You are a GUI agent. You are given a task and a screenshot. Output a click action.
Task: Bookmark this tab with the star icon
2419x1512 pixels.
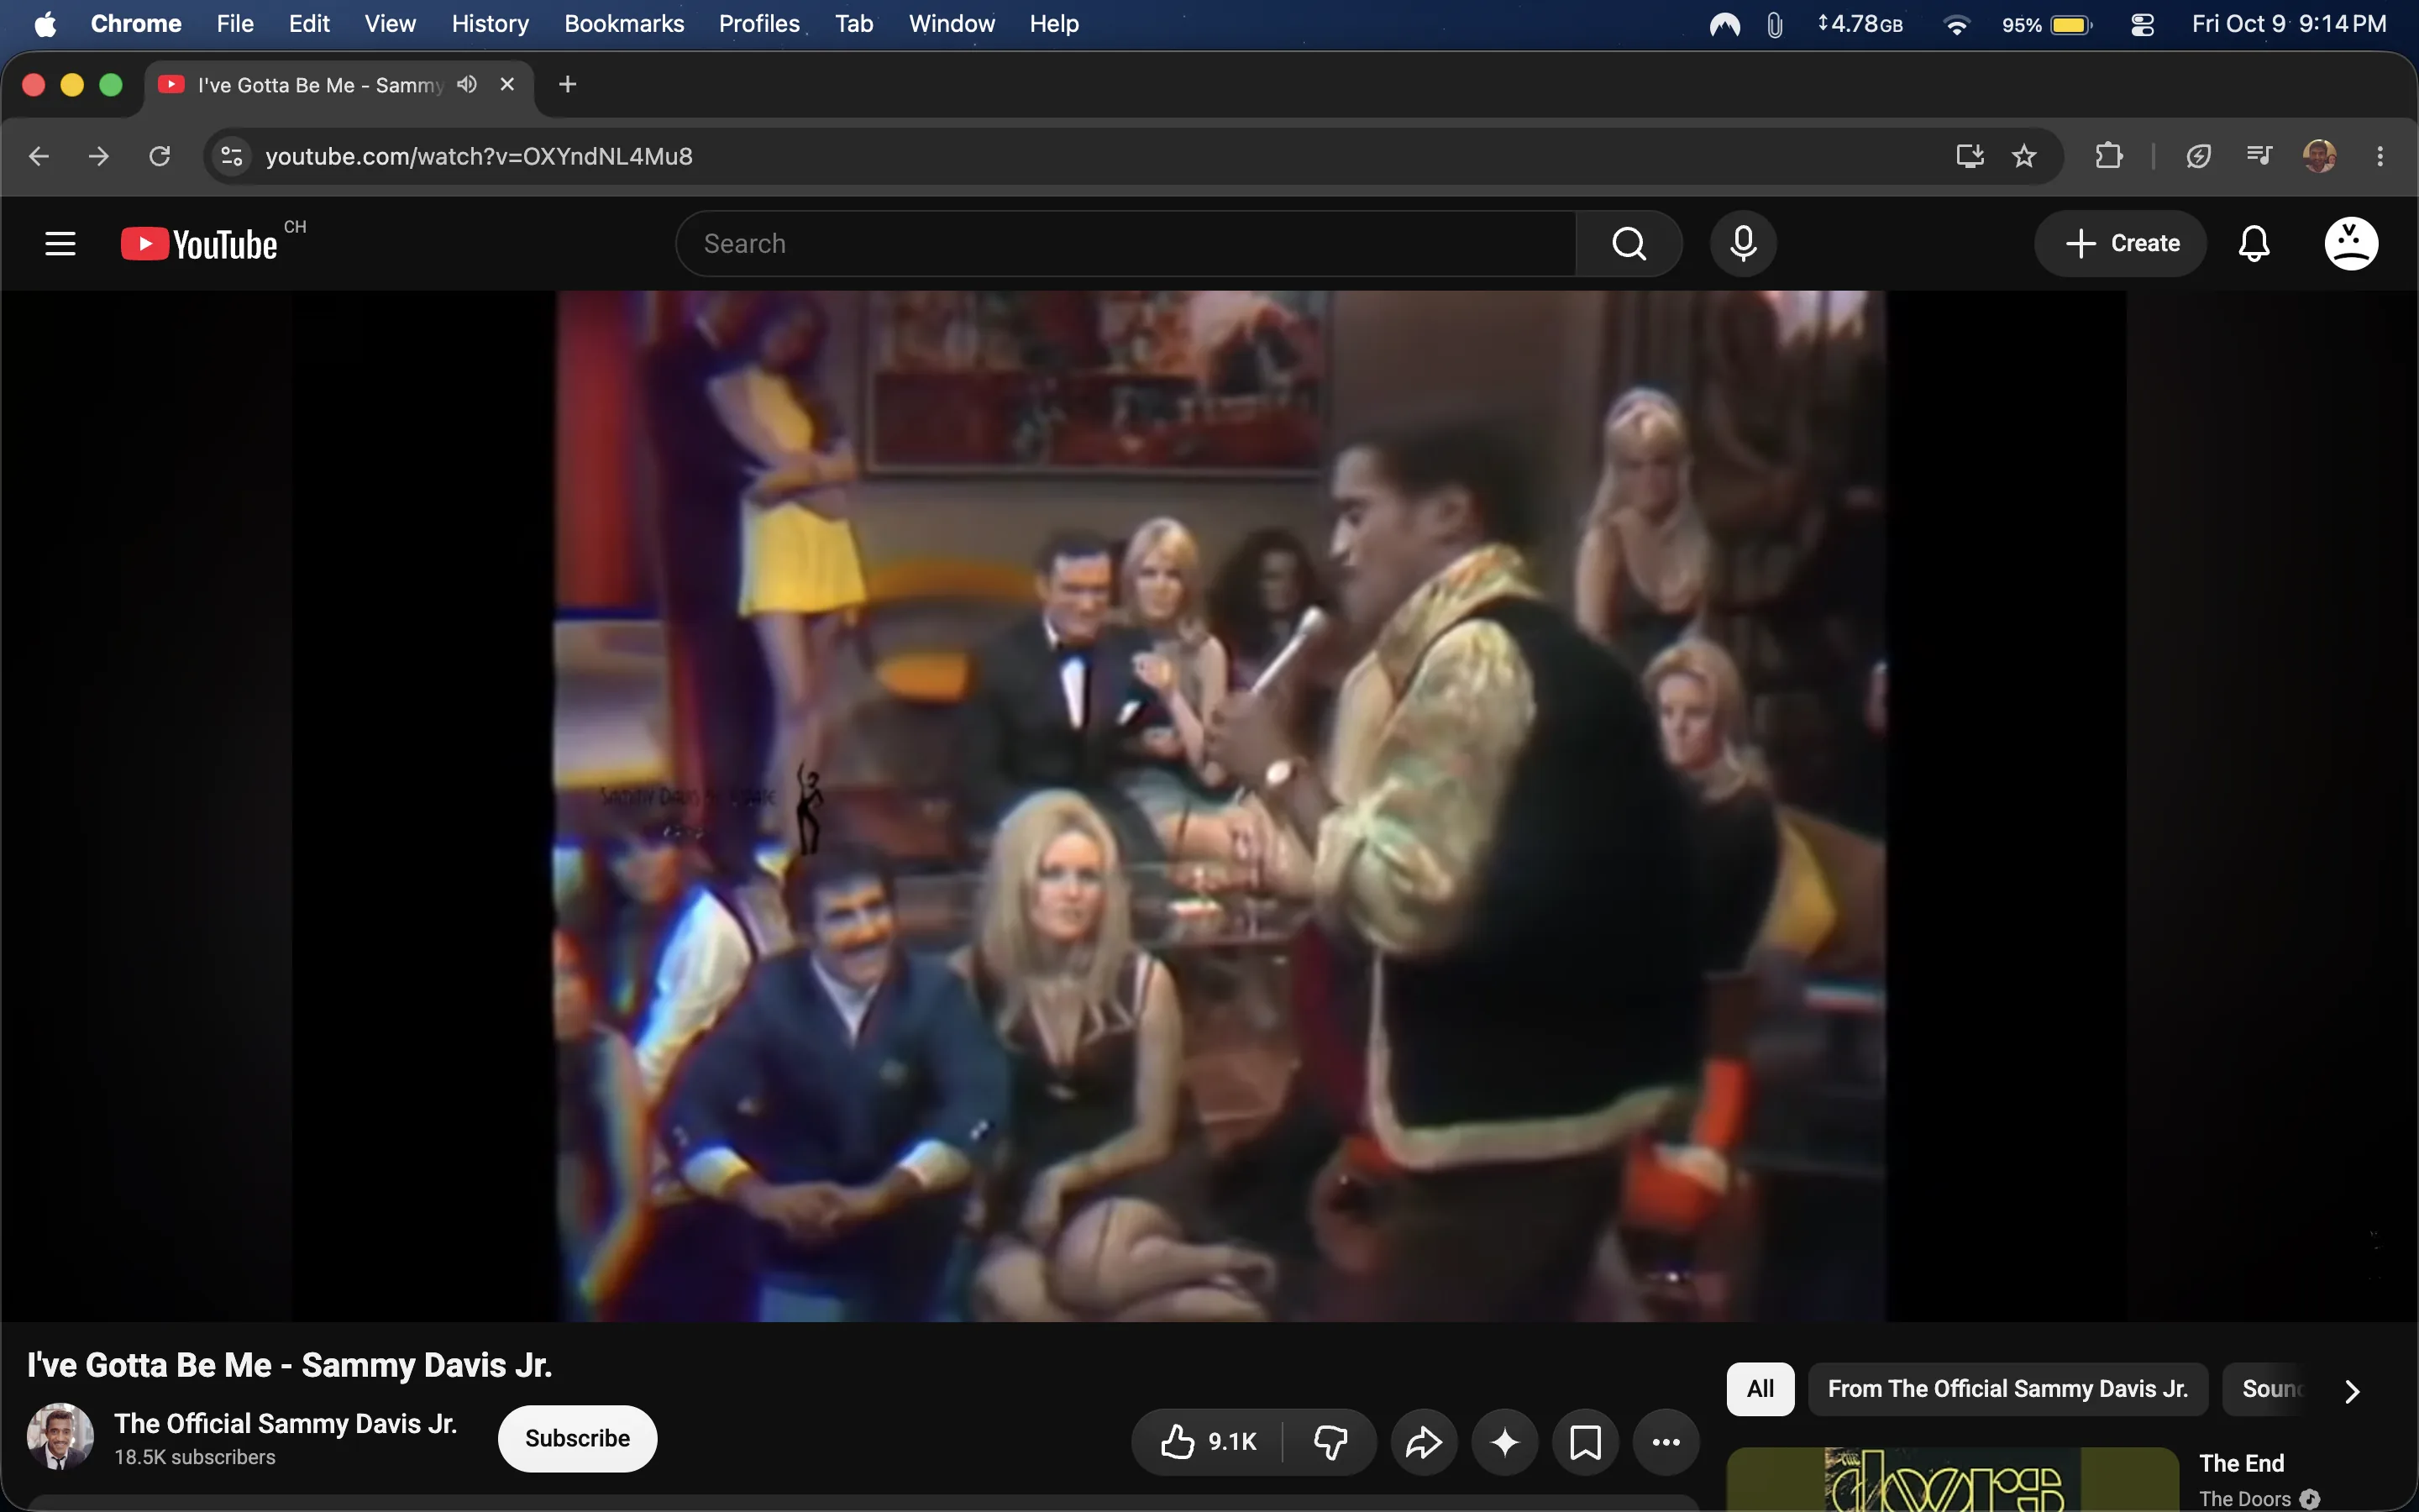(x=2023, y=156)
